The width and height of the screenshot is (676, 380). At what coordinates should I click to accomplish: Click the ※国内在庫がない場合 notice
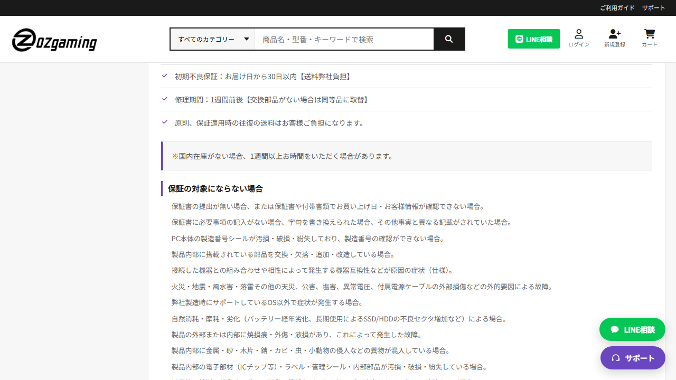pos(407,156)
